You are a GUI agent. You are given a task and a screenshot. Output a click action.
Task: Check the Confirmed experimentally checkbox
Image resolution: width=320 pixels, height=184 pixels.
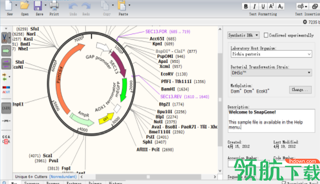[266, 35]
